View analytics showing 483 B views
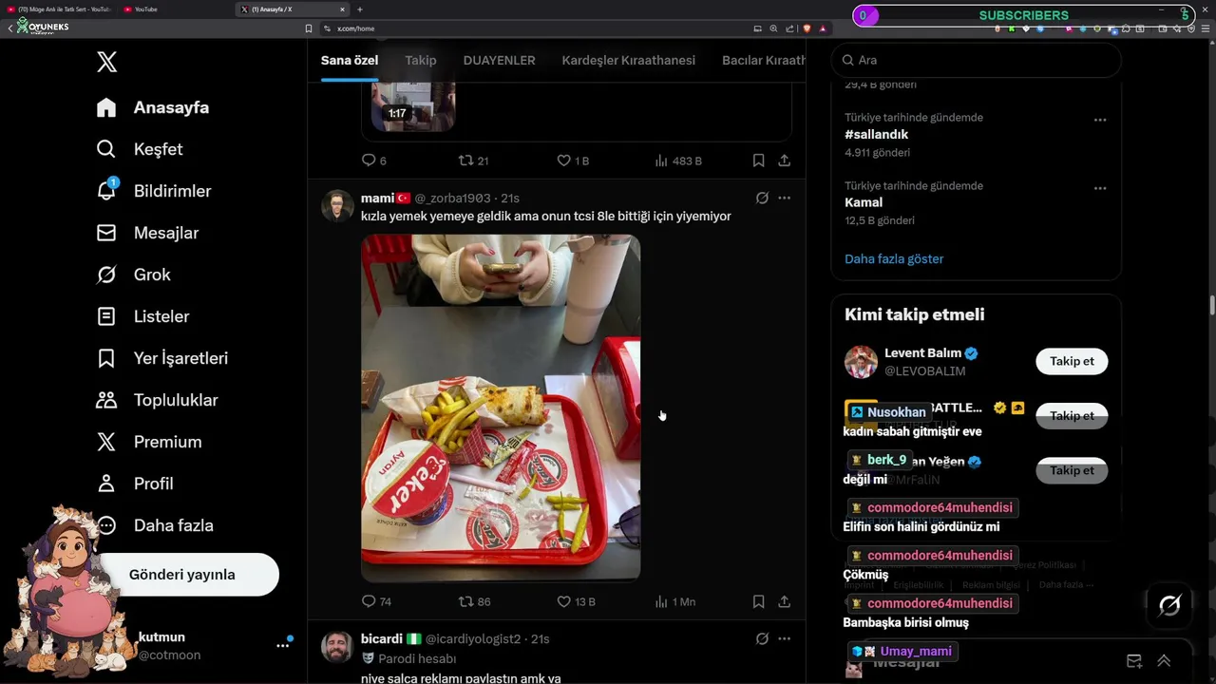Viewport: 1216px width, 684px height. coord(678,161)
